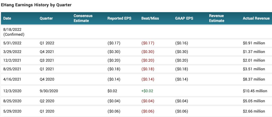The image size is (272, 117).
Task: Select the 8/18/2022 (Confirmed) date cell
Action: [x=14, y=32]
